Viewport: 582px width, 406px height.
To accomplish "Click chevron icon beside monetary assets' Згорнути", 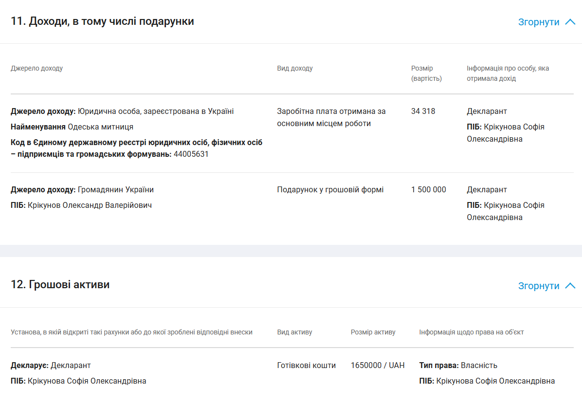I will point(570,286).
